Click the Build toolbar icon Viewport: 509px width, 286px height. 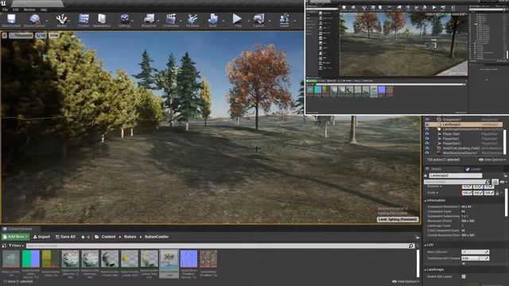point(212,19)
